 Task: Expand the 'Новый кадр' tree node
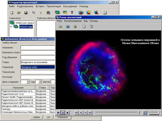(x=11, y=27)
